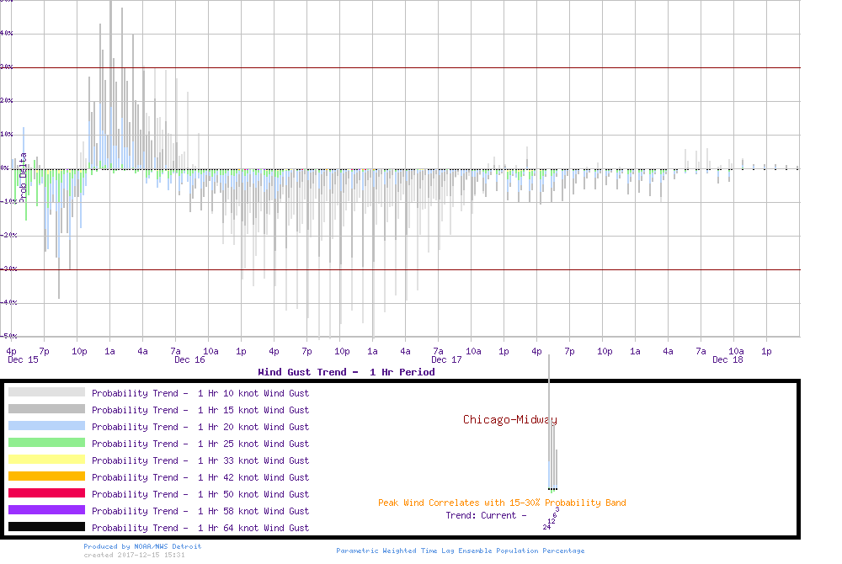The image size is (842, 564).
Task: Select the Dec 17 date label
Action: pos(446,359)
